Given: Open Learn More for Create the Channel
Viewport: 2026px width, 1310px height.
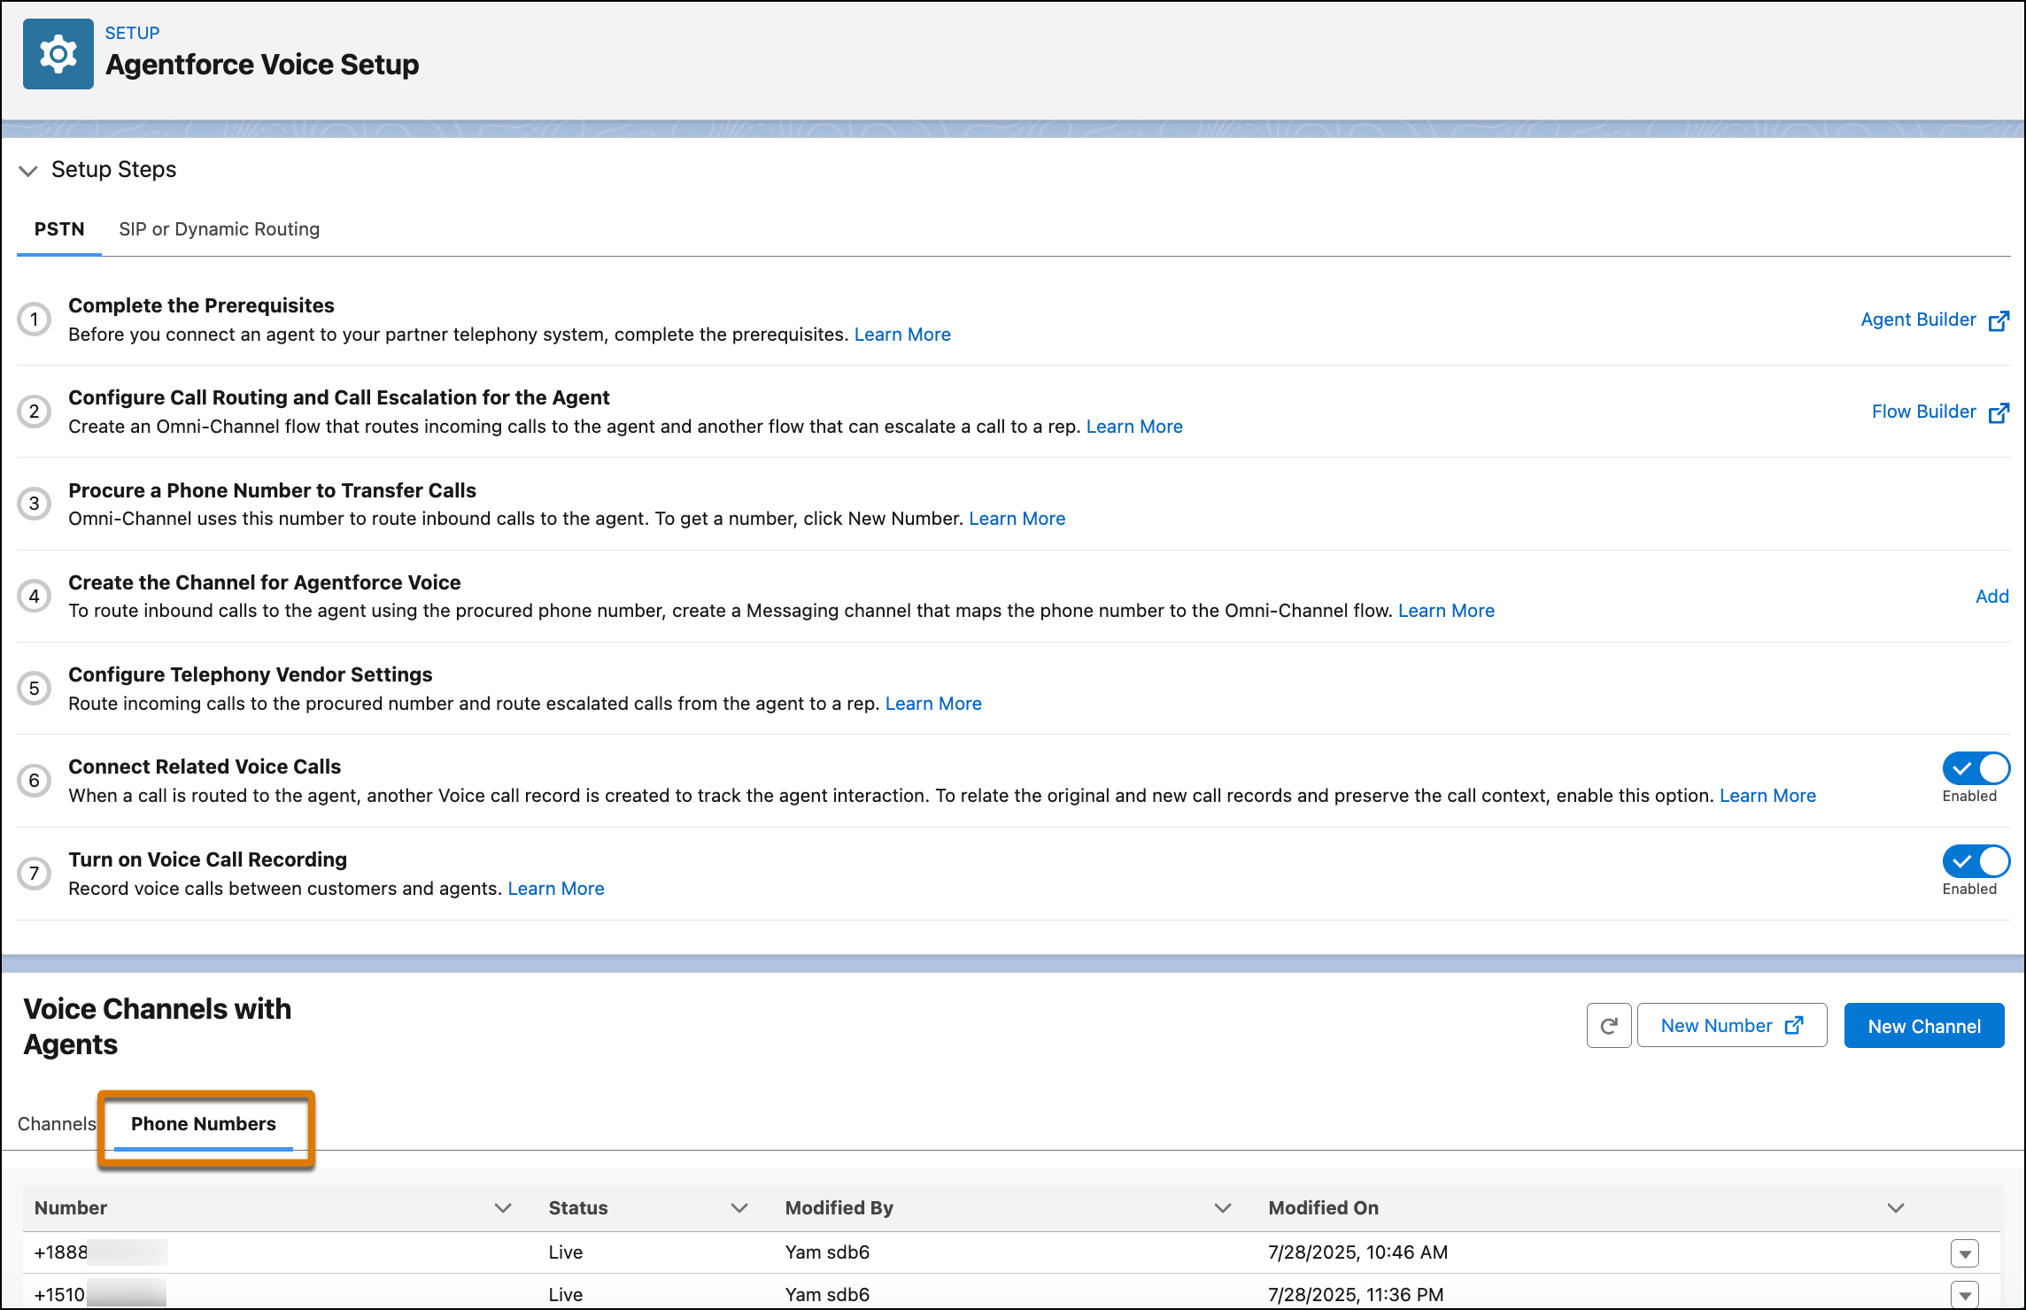Looking at the screenshot, I should (1446, 611).
